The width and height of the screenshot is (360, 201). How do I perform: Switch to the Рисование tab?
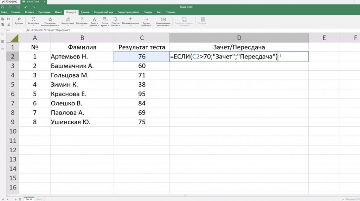[x=44, y=12]
